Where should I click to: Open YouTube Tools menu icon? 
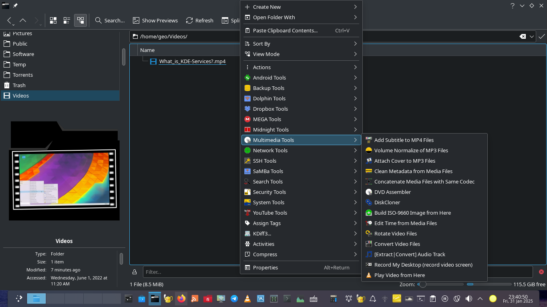point(247,213)
